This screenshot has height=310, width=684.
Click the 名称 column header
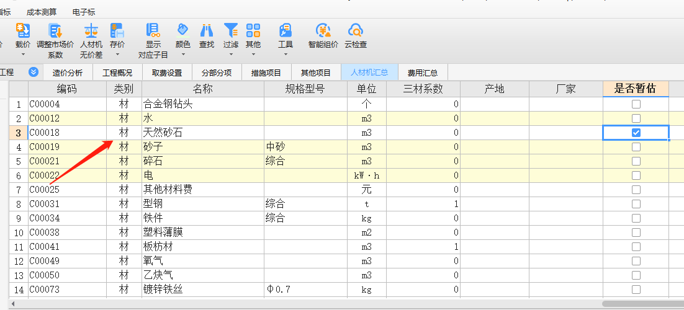click(x=203, y=89)
